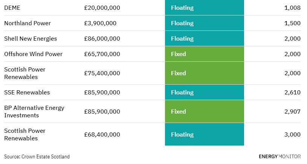307x164 pixels.
Task: Click the green Fixed cell for Offshore Wind Power
Action: pos(205,54)
